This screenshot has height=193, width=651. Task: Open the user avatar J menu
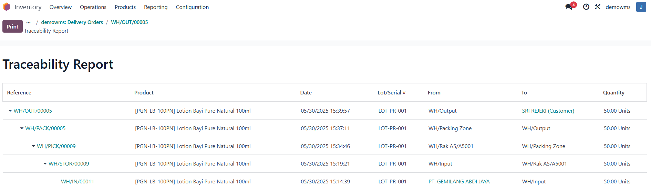[641, 7]
